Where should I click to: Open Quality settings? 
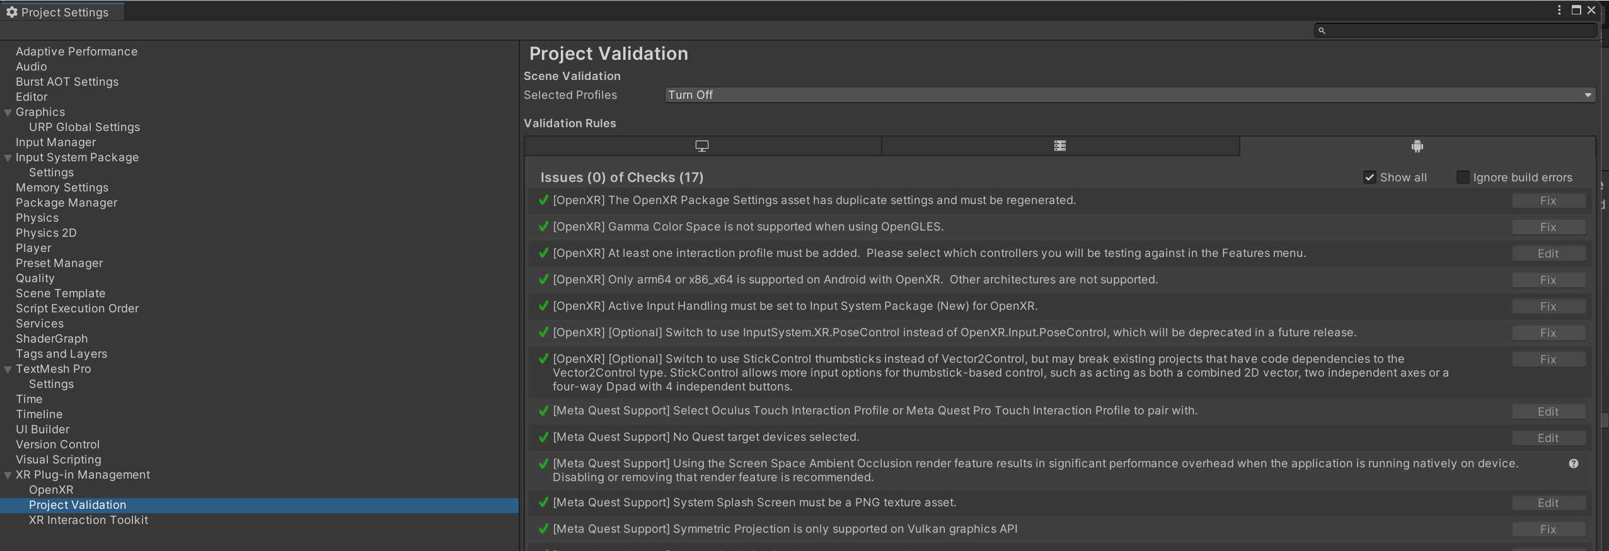pos(35,278)
